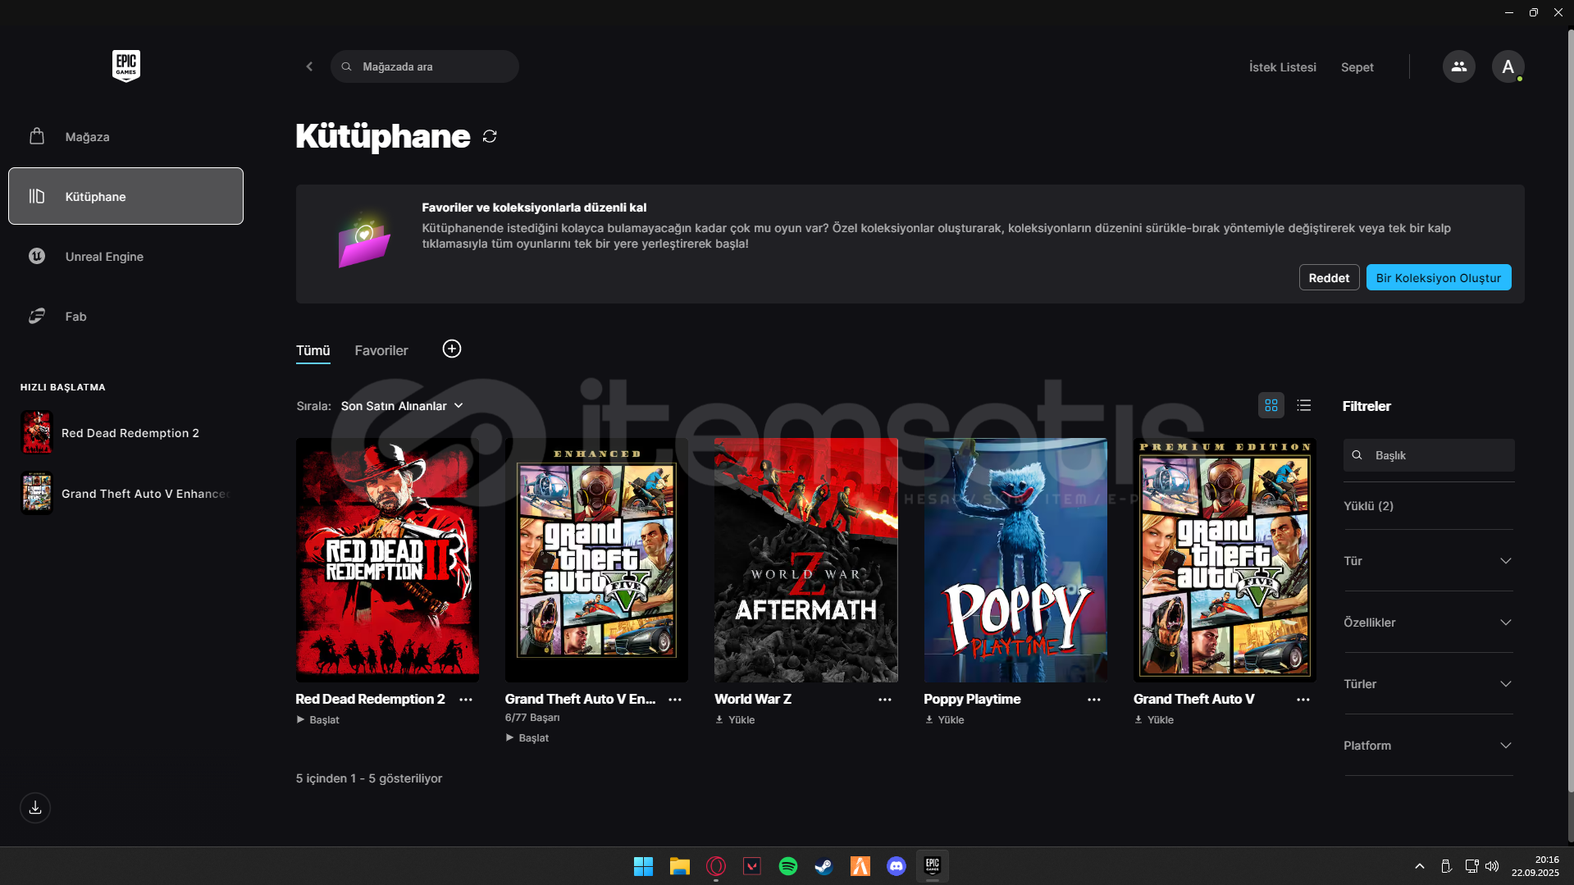Click the network icon in system tray

point(1471,866)
